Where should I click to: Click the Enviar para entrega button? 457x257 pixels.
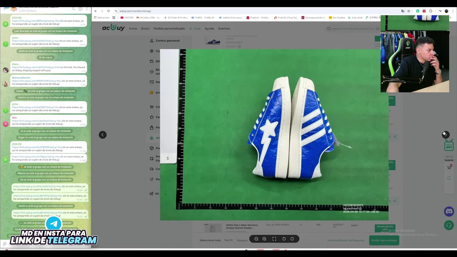(384, 240)
